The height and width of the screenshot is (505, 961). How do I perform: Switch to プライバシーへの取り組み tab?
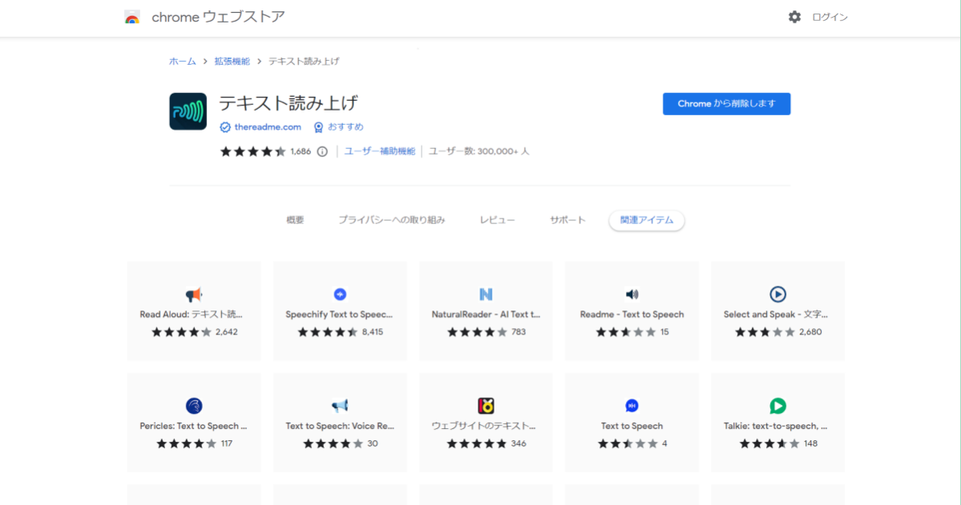click(x=392, y=220)
